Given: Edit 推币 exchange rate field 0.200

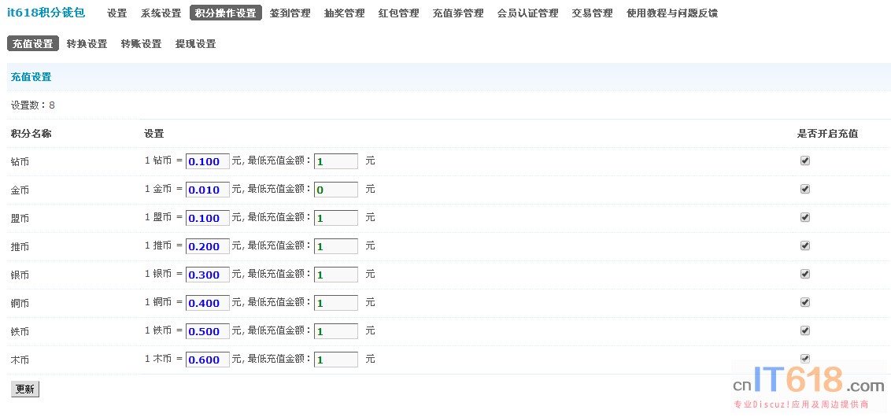Looking at the screenshot, I should [208, 246].
